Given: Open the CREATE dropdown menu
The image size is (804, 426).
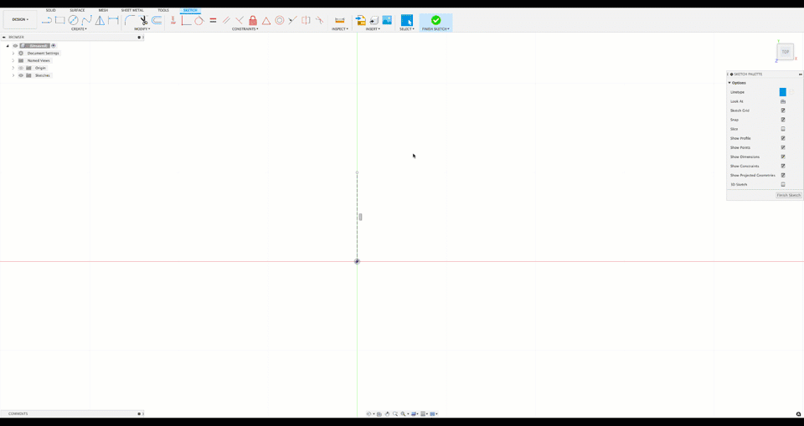Looking at the screenshot, I should click(79, 29).
